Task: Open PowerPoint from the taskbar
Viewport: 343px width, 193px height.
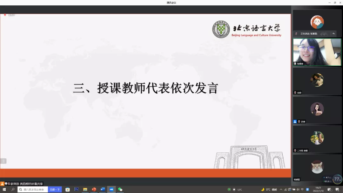Action: tap(94, 190)
